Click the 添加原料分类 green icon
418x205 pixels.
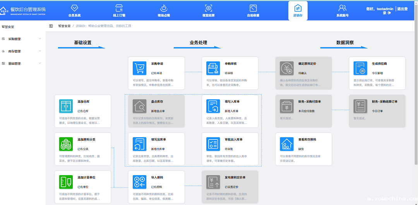(x=66, y=144)
